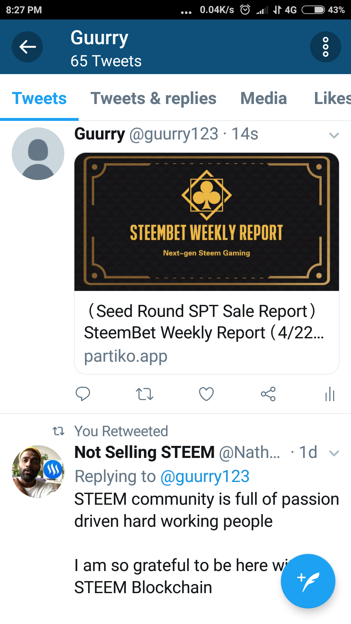The height and width of the screenshot is (624, 351).
Task: Open the three-dot overflow menu
Action: 325,47
